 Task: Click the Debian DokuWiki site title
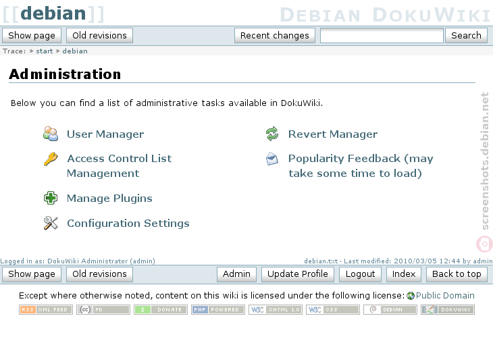pos(386,15)
